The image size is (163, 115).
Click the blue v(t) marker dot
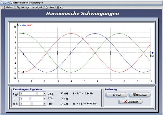point(23,54)
